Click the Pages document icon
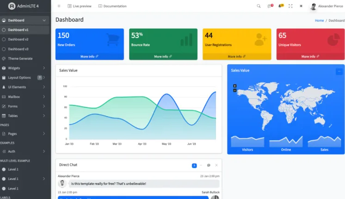This screenshot has width=345, height=199. [4, 134]
